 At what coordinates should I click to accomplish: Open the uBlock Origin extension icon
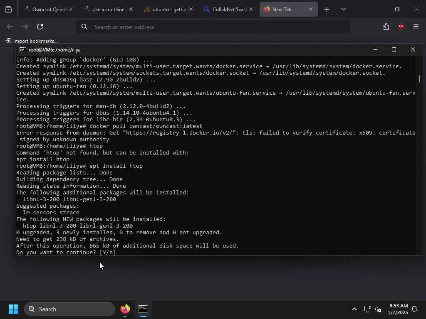tap(401, 27)
